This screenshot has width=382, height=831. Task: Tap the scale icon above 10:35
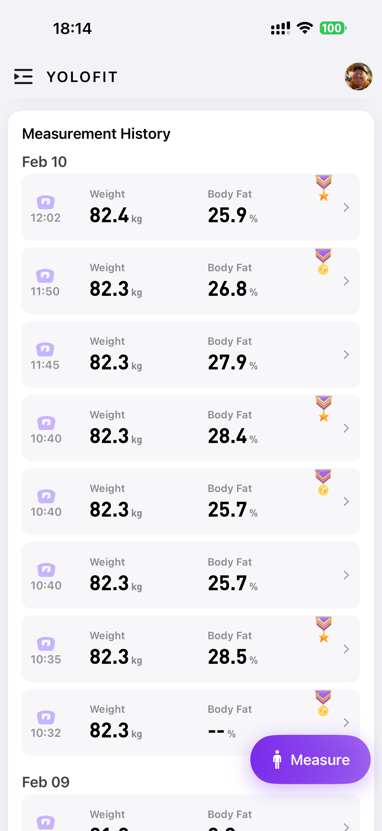click(x=46, y=644)
